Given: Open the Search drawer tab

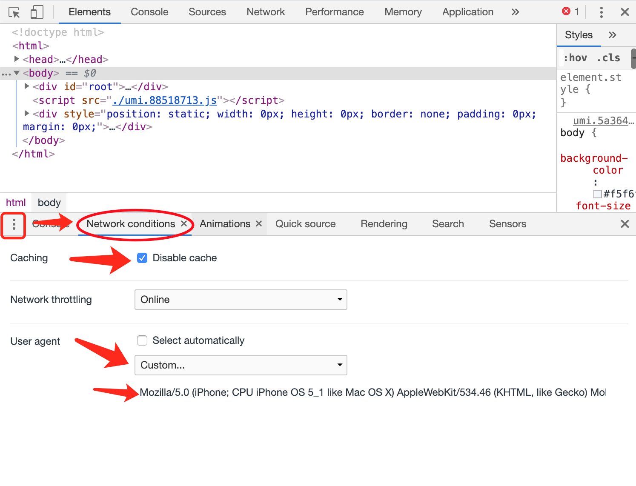Looking at the screenshot, I should point(448,224).
